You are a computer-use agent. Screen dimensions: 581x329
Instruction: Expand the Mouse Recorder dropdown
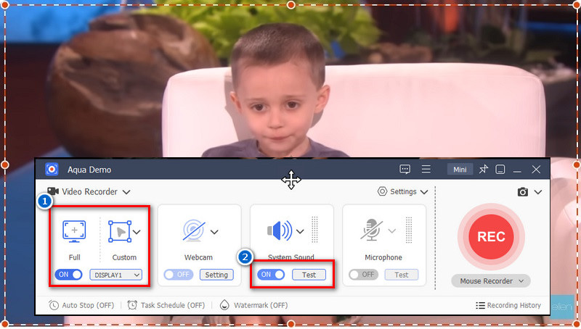pyautogui.click(x=491, y=280)
